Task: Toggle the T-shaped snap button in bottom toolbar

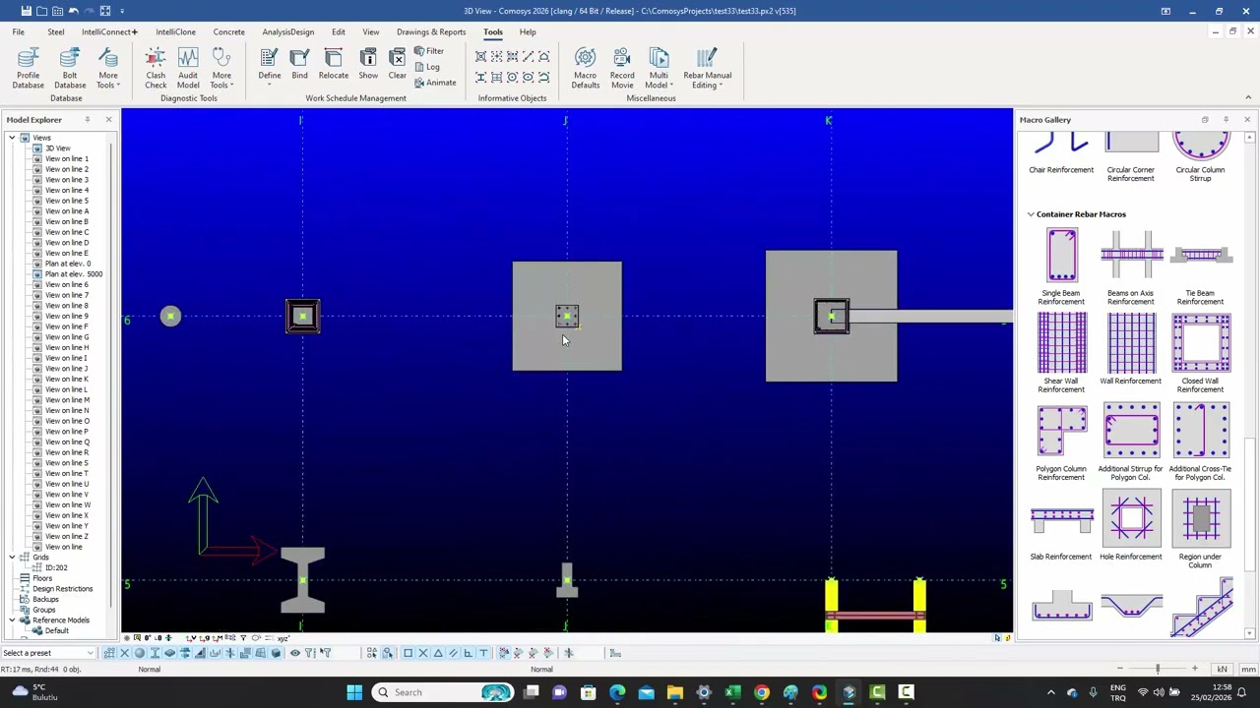Action: (483, 653)
